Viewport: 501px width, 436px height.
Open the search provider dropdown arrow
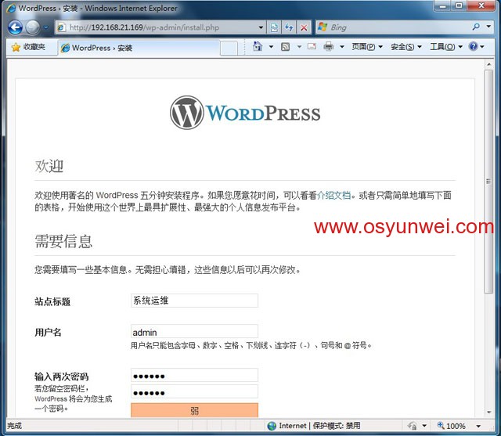(488, 27)
